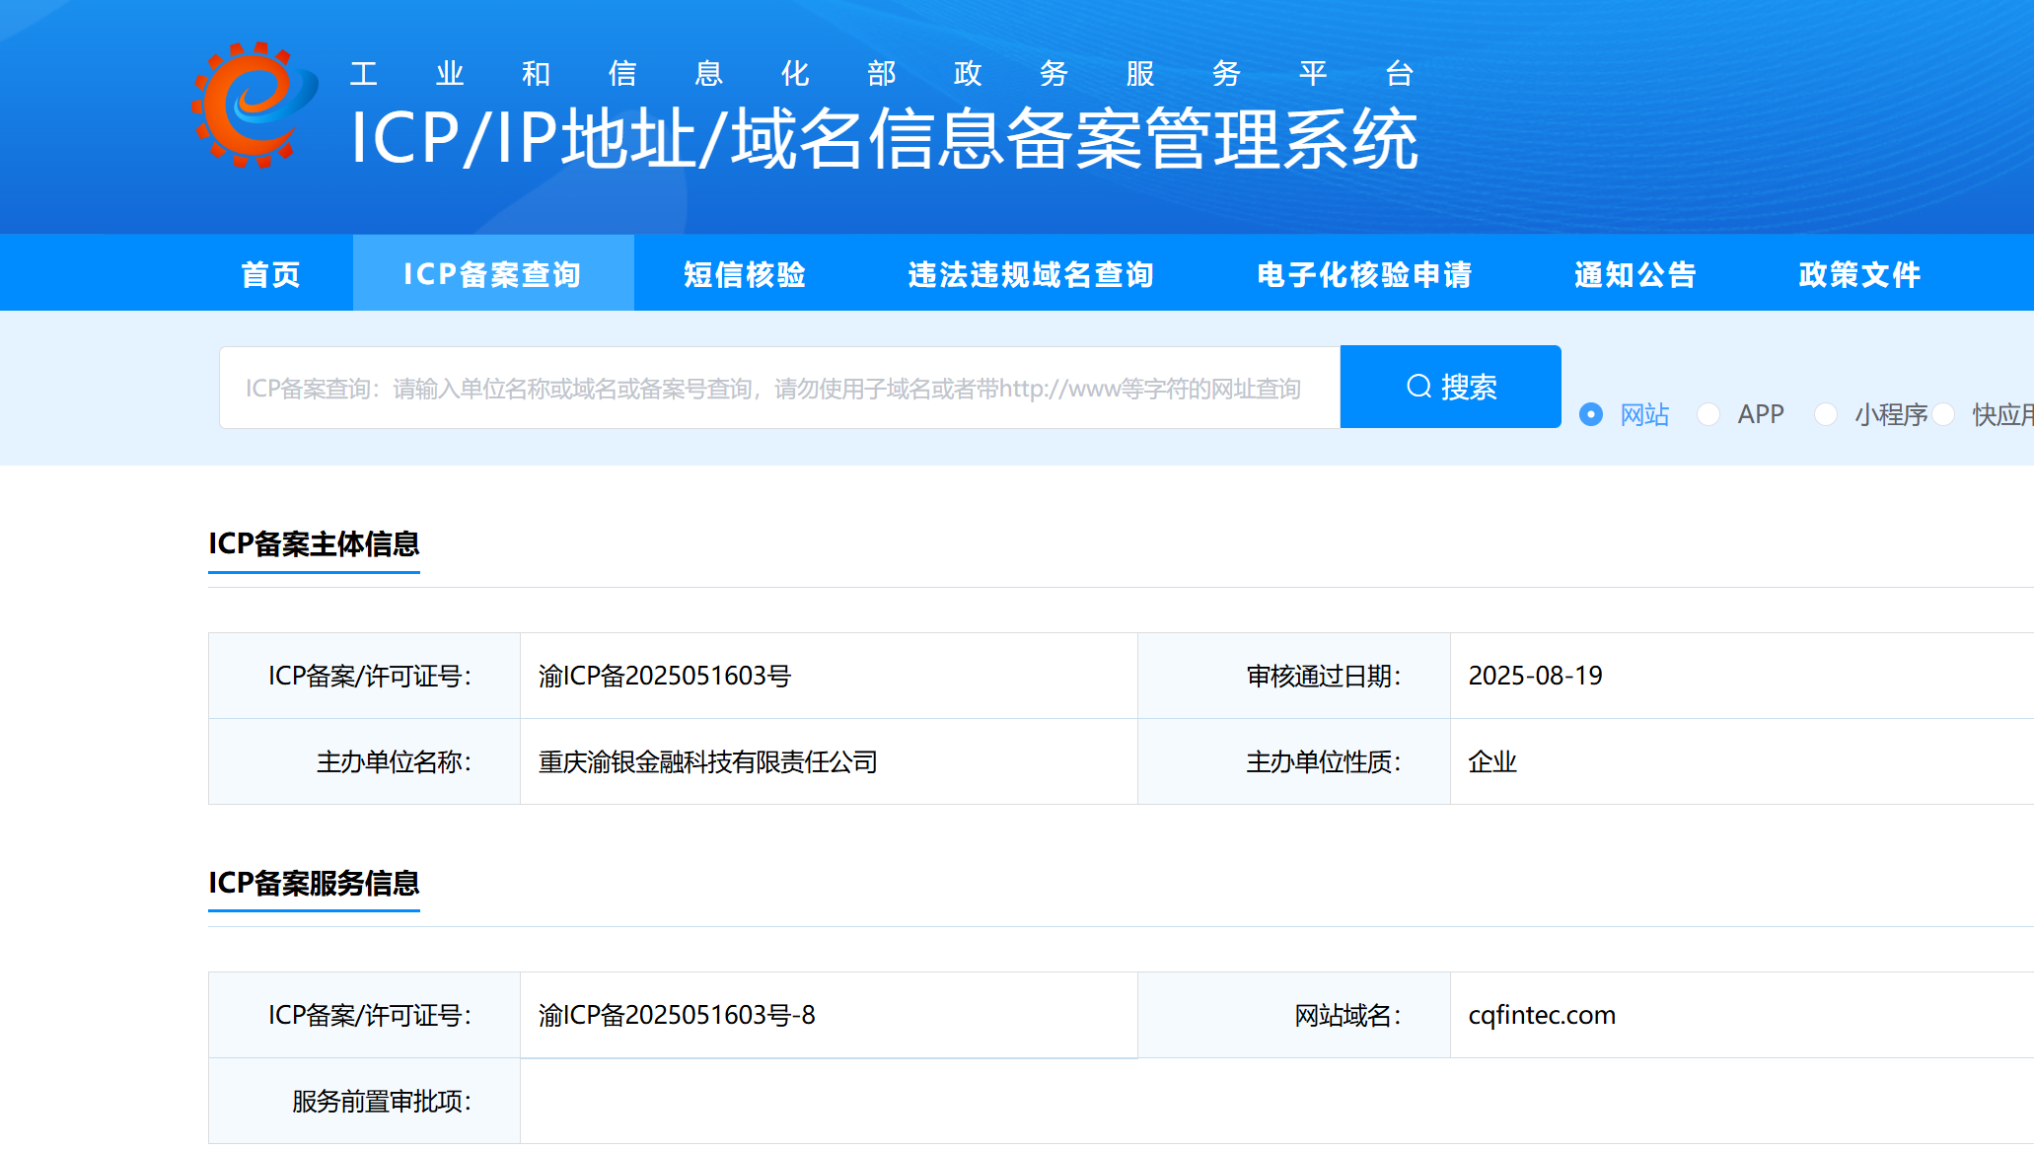
Task: Open the 通知公告 tab
Action: click(1634, 274)
